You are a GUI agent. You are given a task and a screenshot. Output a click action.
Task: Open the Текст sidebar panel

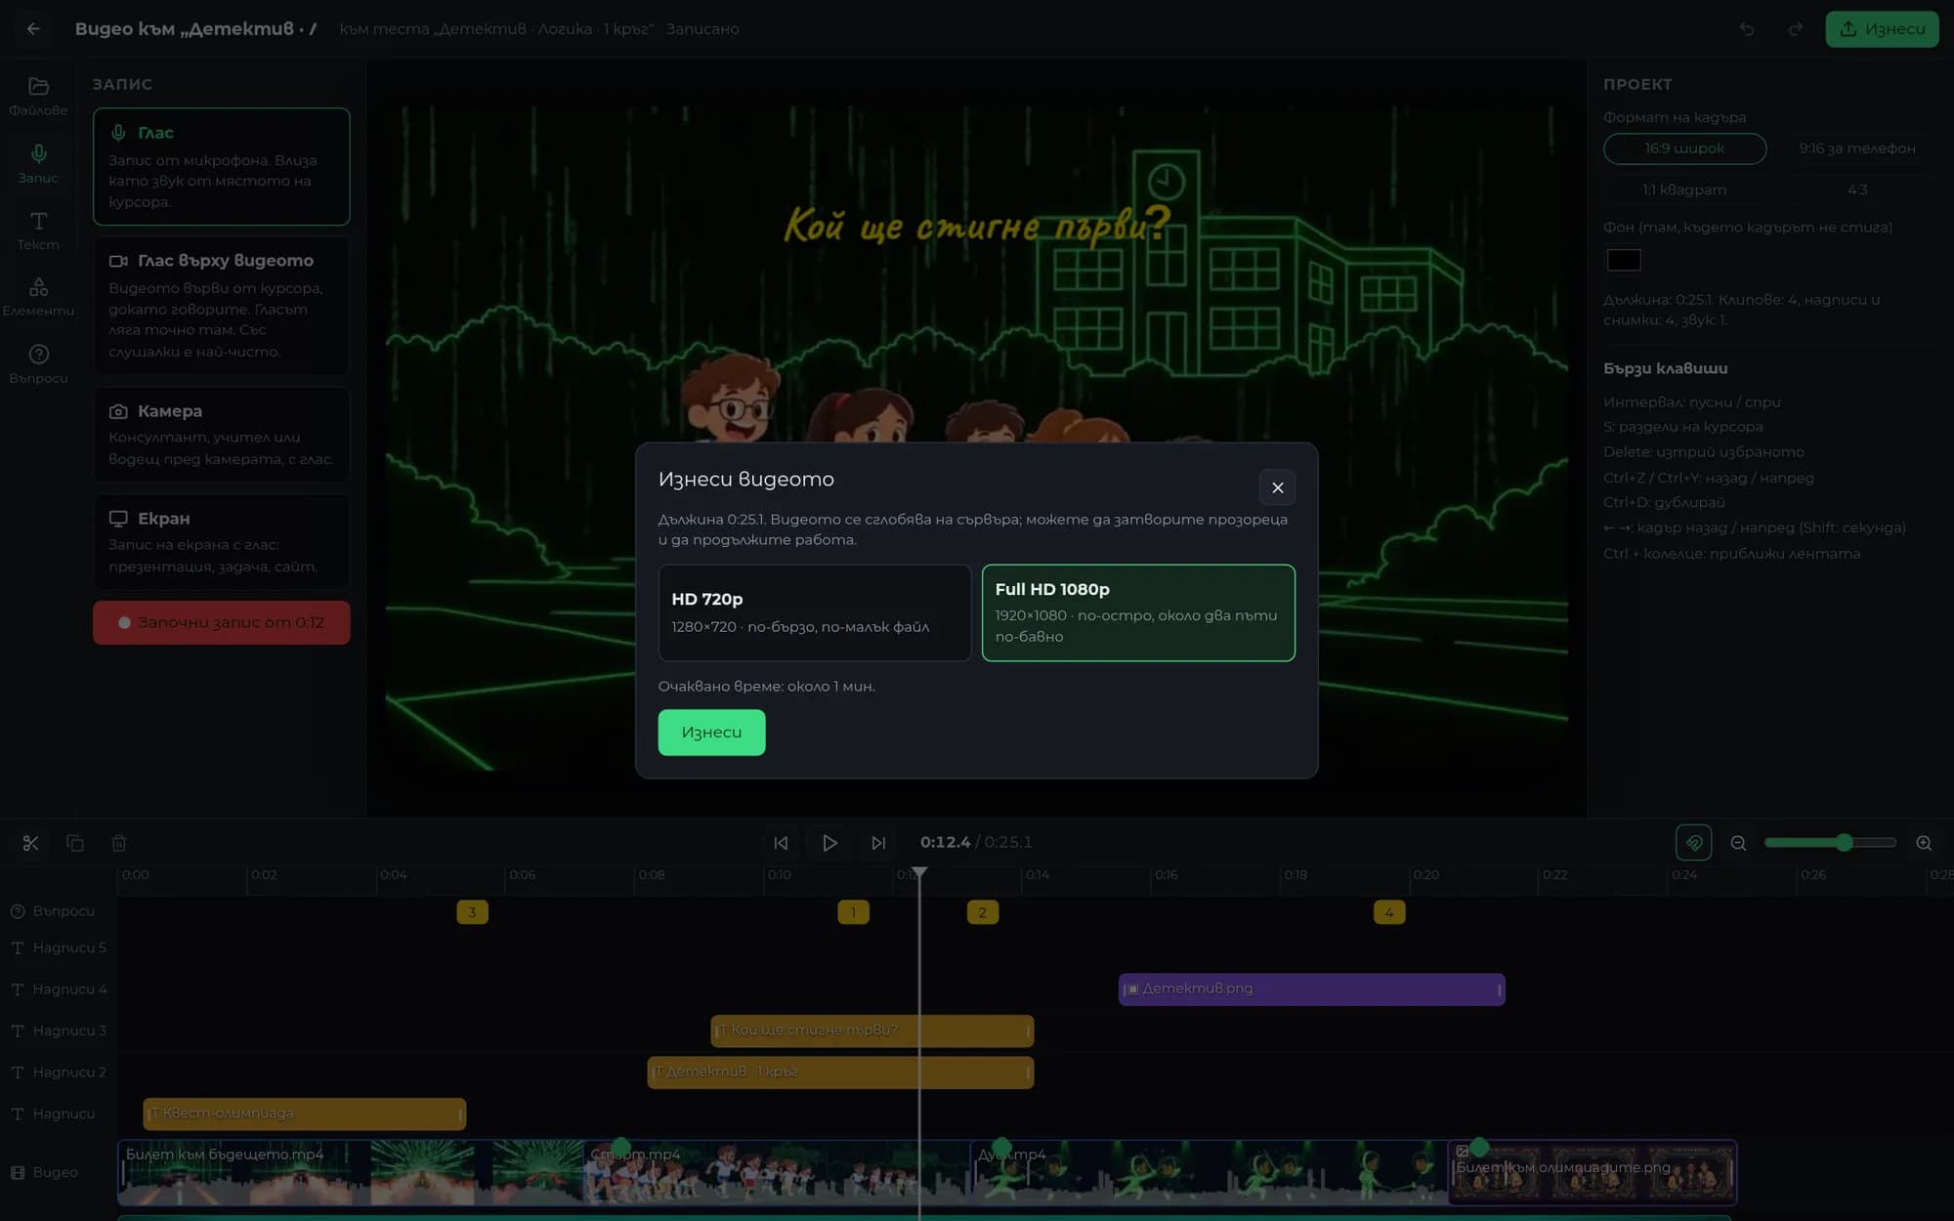[38, 231]
